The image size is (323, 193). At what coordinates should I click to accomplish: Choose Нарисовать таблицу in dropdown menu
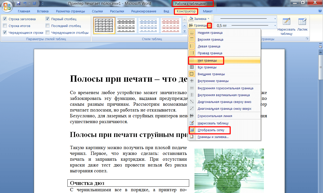[x=225, y=123]
